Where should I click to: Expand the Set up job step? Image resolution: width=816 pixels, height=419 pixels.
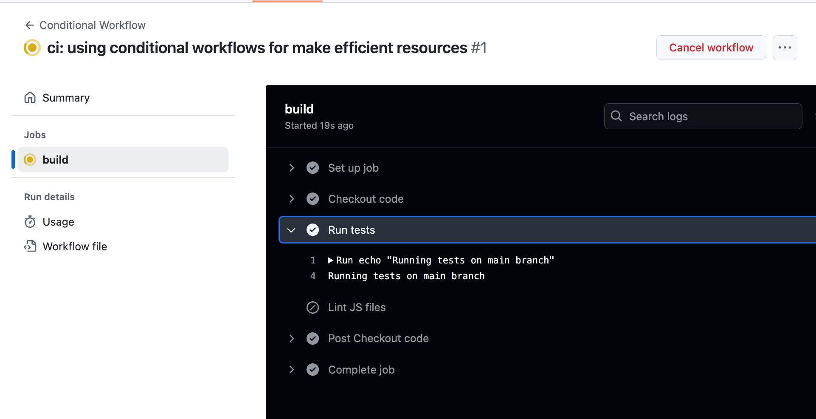[x=291, y=168]
